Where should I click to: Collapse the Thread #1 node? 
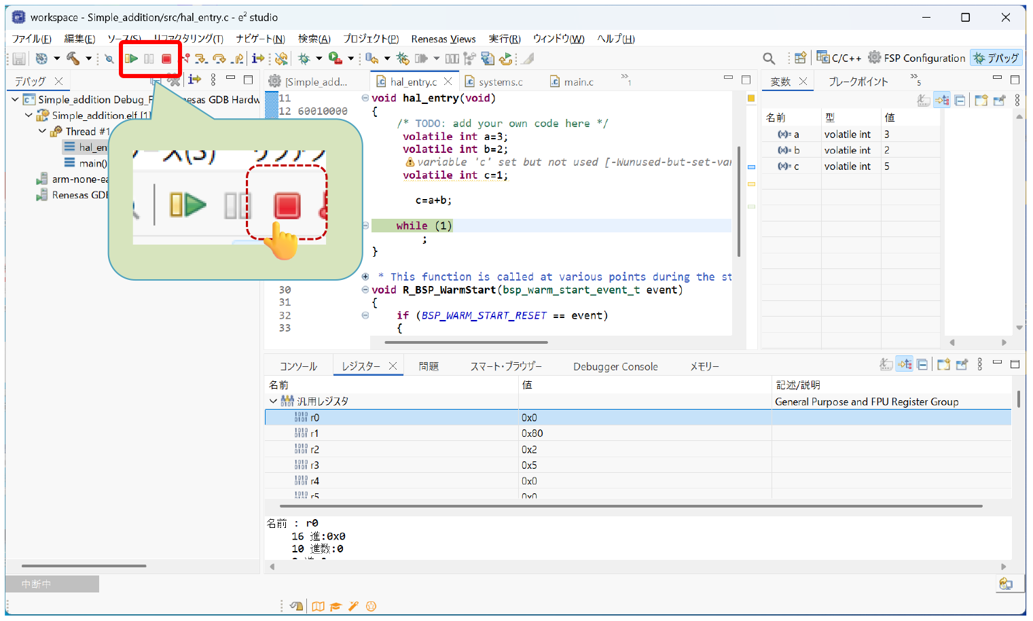(42, 131)
